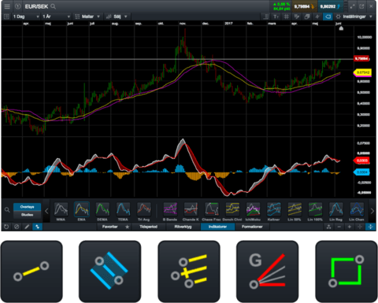Open the Mallar templates dropdown
378x303 pixels.
click(87, 17)
